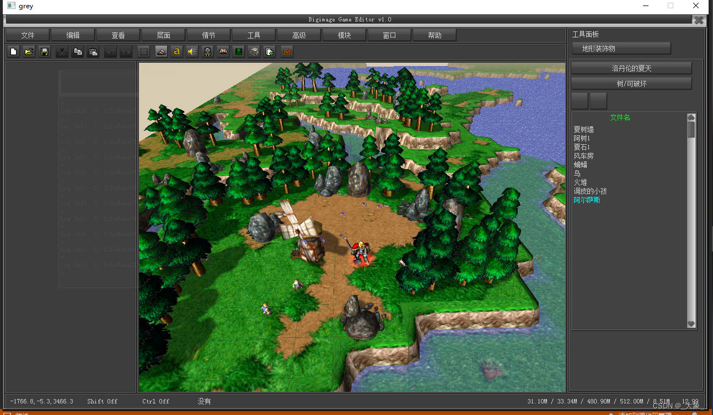Viewport: 713px width, 415px height.
Task: Activate the dashed selection rectangle tool
Action: [143, 52]
